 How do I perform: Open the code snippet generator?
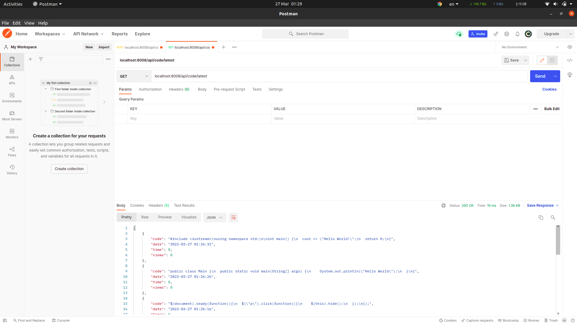point(570,60)
